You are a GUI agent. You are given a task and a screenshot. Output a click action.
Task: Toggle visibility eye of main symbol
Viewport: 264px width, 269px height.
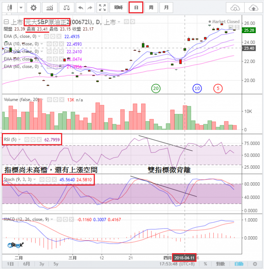click(x=126, y=22)
